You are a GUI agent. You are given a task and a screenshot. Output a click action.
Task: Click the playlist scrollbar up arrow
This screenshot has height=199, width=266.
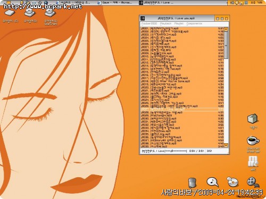226,29
